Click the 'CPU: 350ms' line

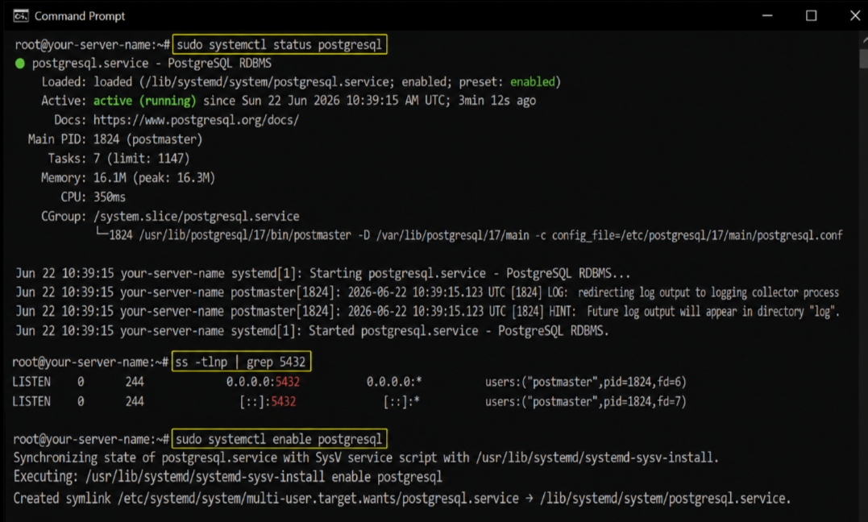pyautogui.click(x=93, y=197)
